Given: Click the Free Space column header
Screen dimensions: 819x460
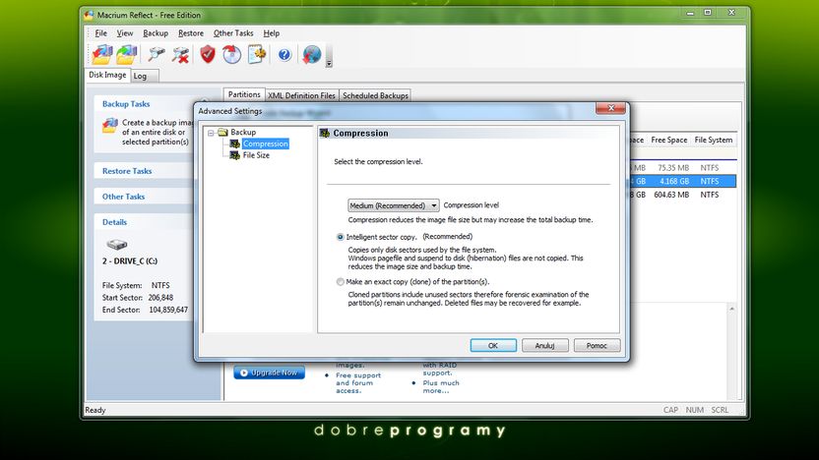Looking at the screenshot, I should coord(668,141).
